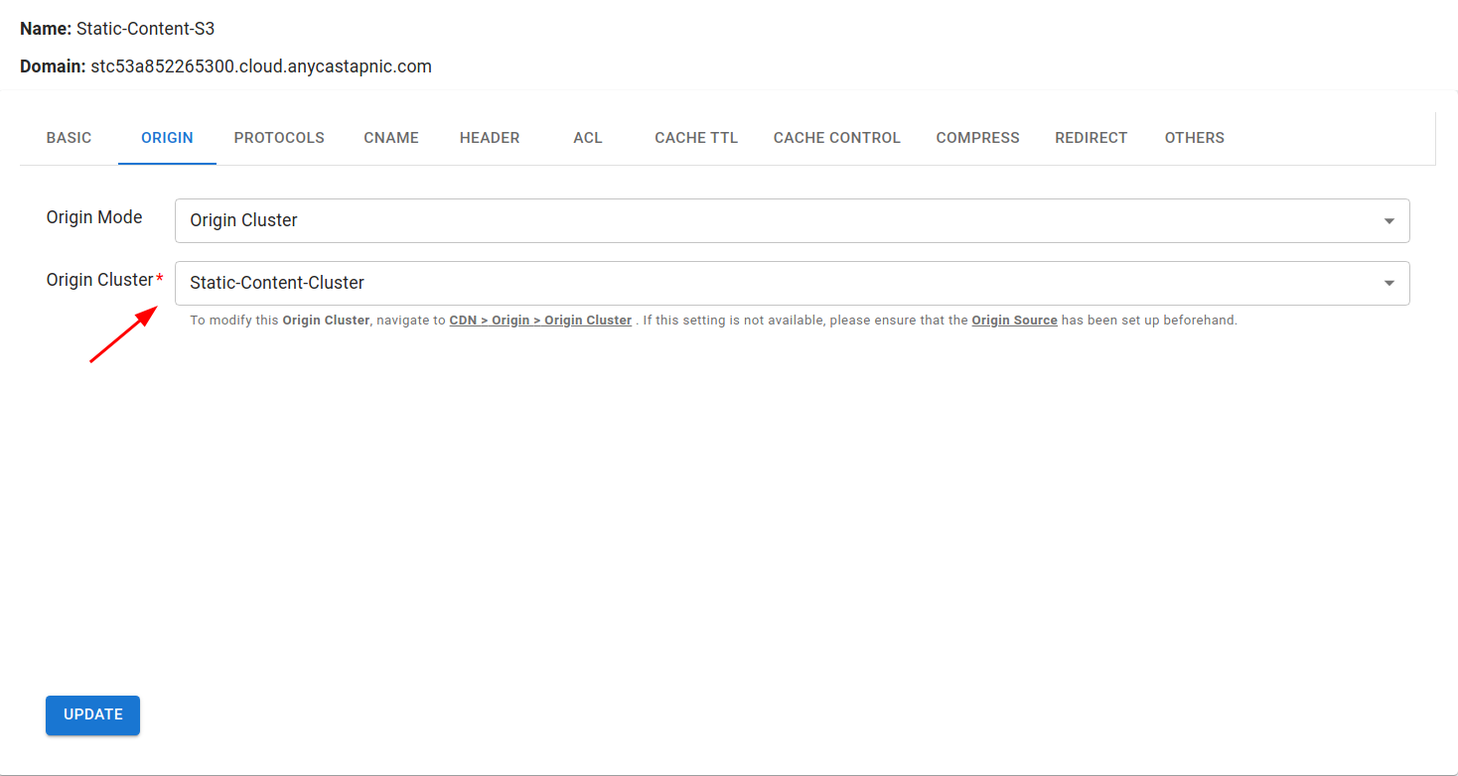1458x776 pixels.
Task: Select the ORIGIN tab
Action: pos(167,138)
